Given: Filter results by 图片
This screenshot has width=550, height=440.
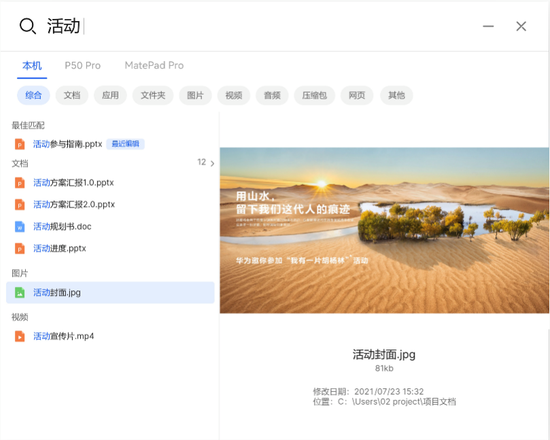Looking at the screenshot, I should pos(195,95).
